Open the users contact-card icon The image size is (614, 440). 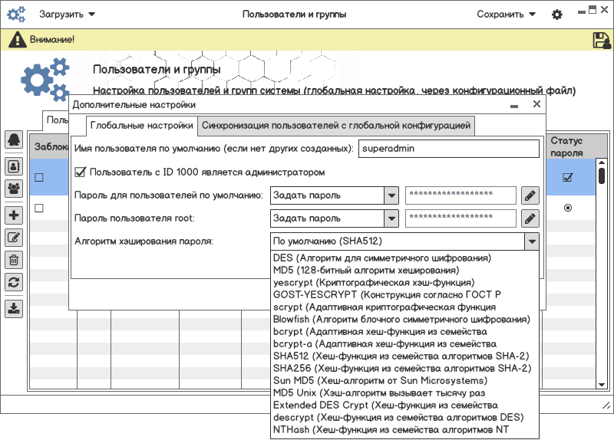[14, 165]
